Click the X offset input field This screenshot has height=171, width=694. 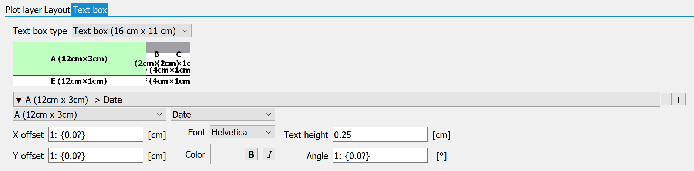coord(96,134)
